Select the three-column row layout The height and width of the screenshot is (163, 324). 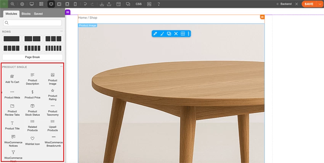coord(53,39)
